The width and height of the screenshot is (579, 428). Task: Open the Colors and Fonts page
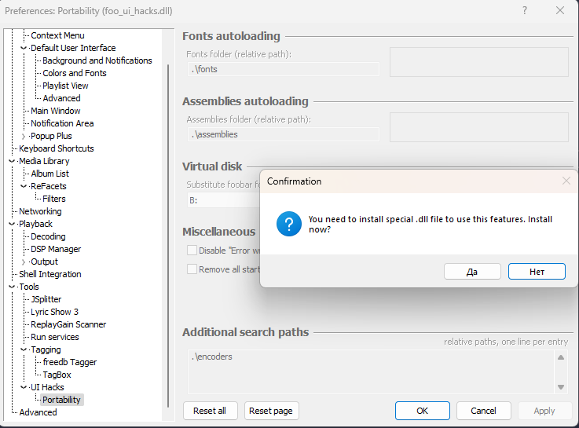(74, 73)
